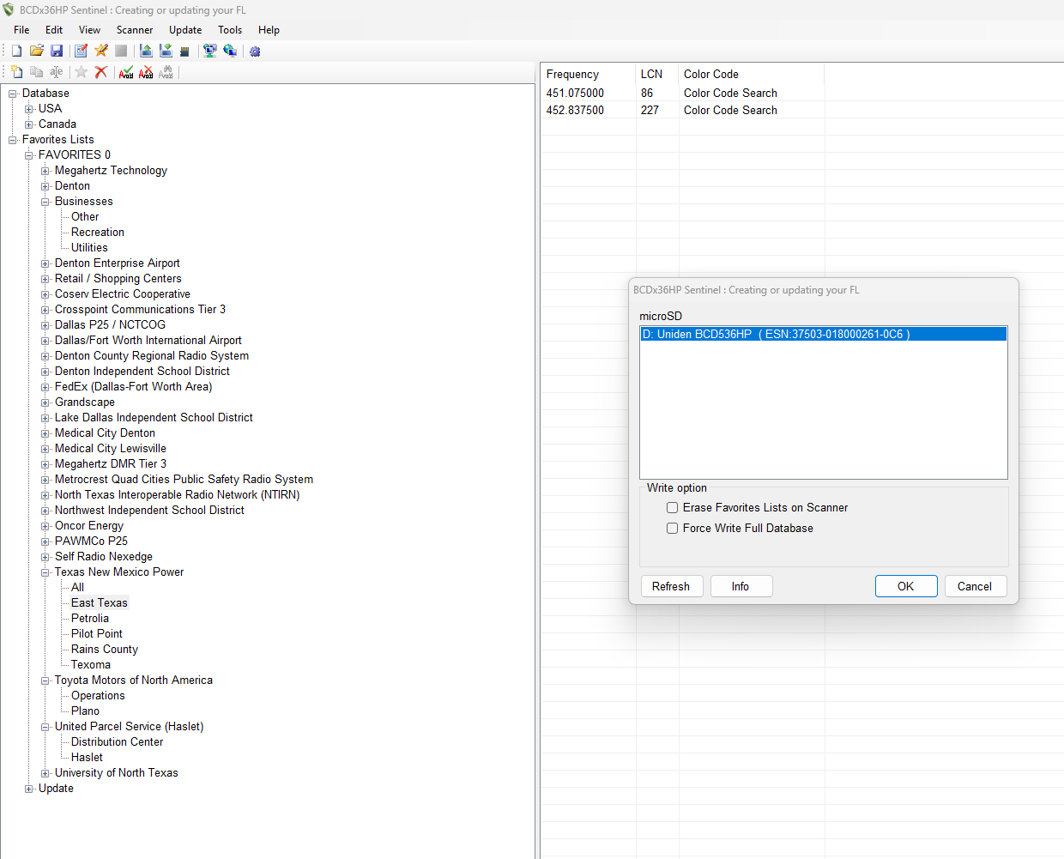
Task: Select Pilot Point tree item
Action: pyautogui.click(x=97, y=634)
